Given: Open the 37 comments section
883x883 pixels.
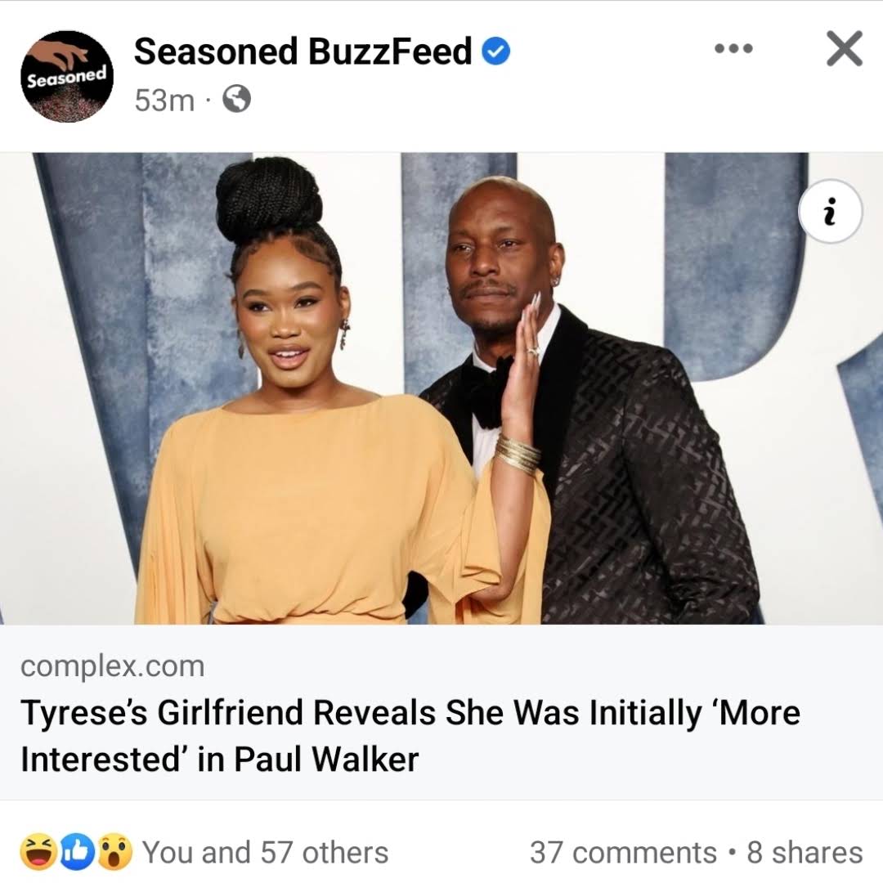Looking at the screenshot, I should pyautogui.click(x=623, y=852).
